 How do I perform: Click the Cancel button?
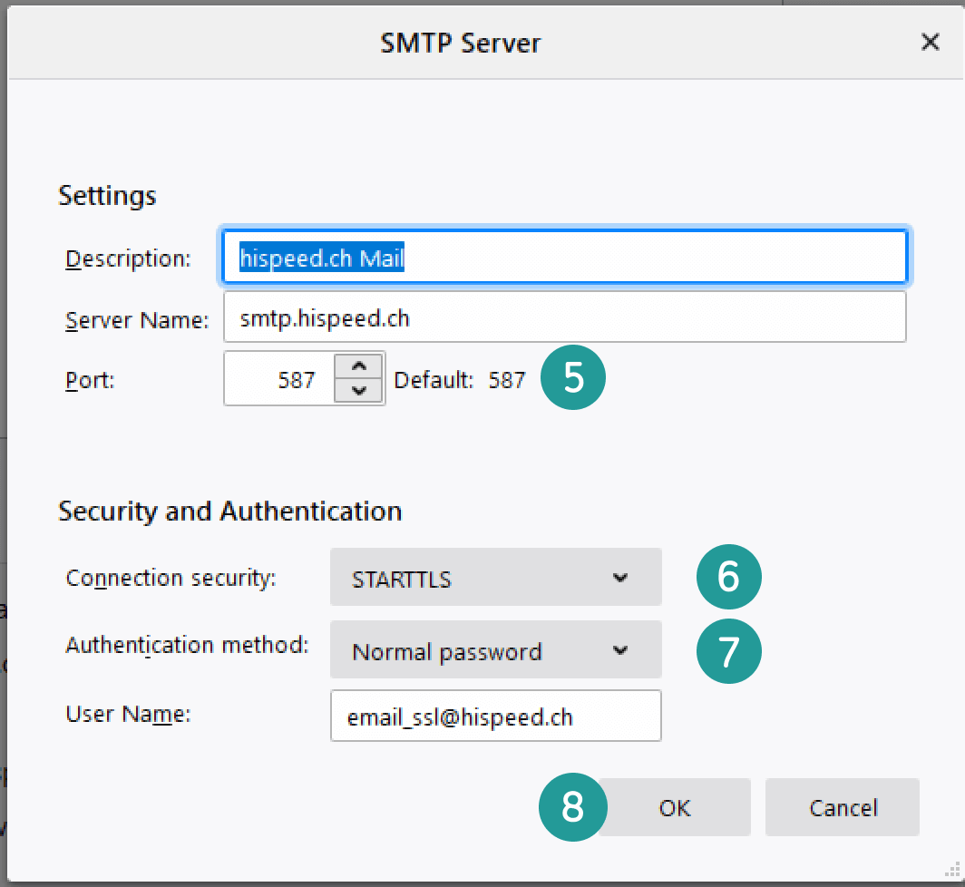pos(843,807)
